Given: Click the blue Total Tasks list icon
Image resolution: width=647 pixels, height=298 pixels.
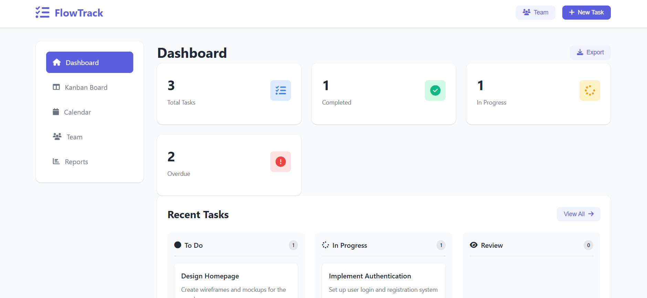Looking at the screenshot, I should [280, 91].
